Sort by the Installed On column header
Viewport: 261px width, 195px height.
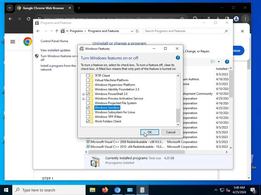coord(222,69)
